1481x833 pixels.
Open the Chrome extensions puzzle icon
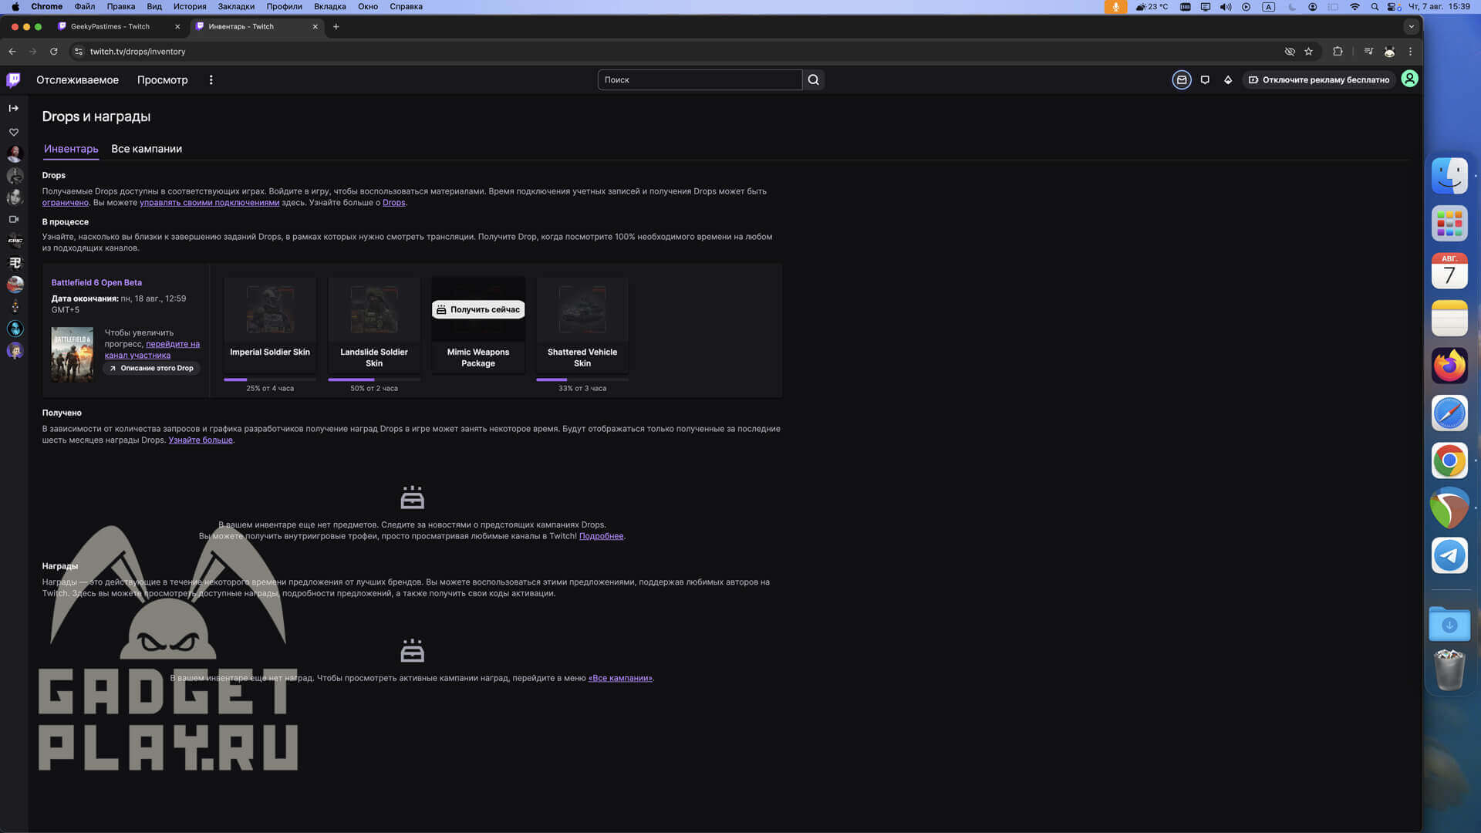pos(1338,52)
